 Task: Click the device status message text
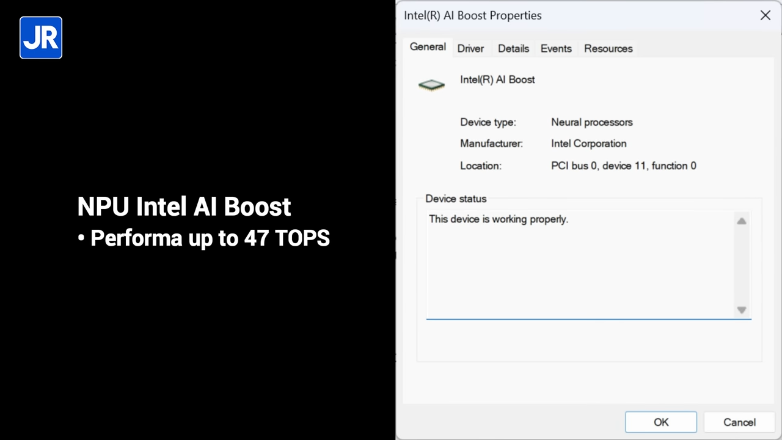click(498, 219)
